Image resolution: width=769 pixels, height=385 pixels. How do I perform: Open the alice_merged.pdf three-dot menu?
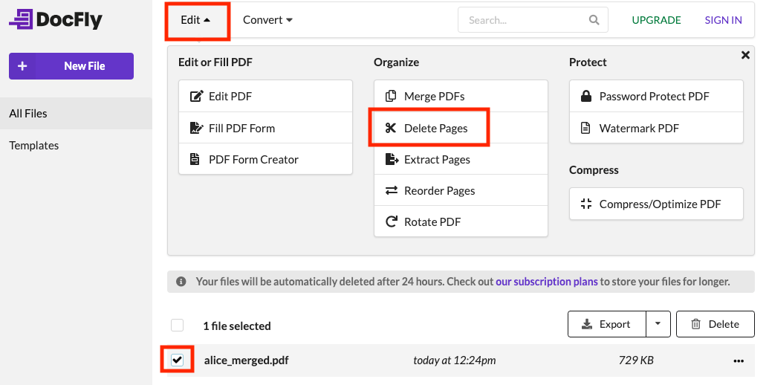[x=738, y=360]
